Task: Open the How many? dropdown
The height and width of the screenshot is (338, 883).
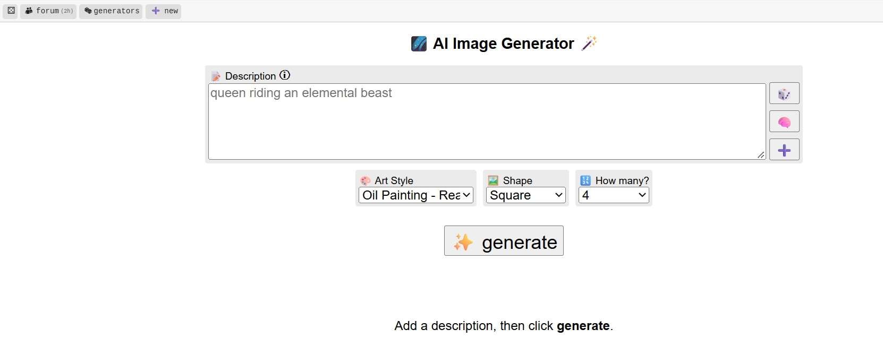Action: 614,195
